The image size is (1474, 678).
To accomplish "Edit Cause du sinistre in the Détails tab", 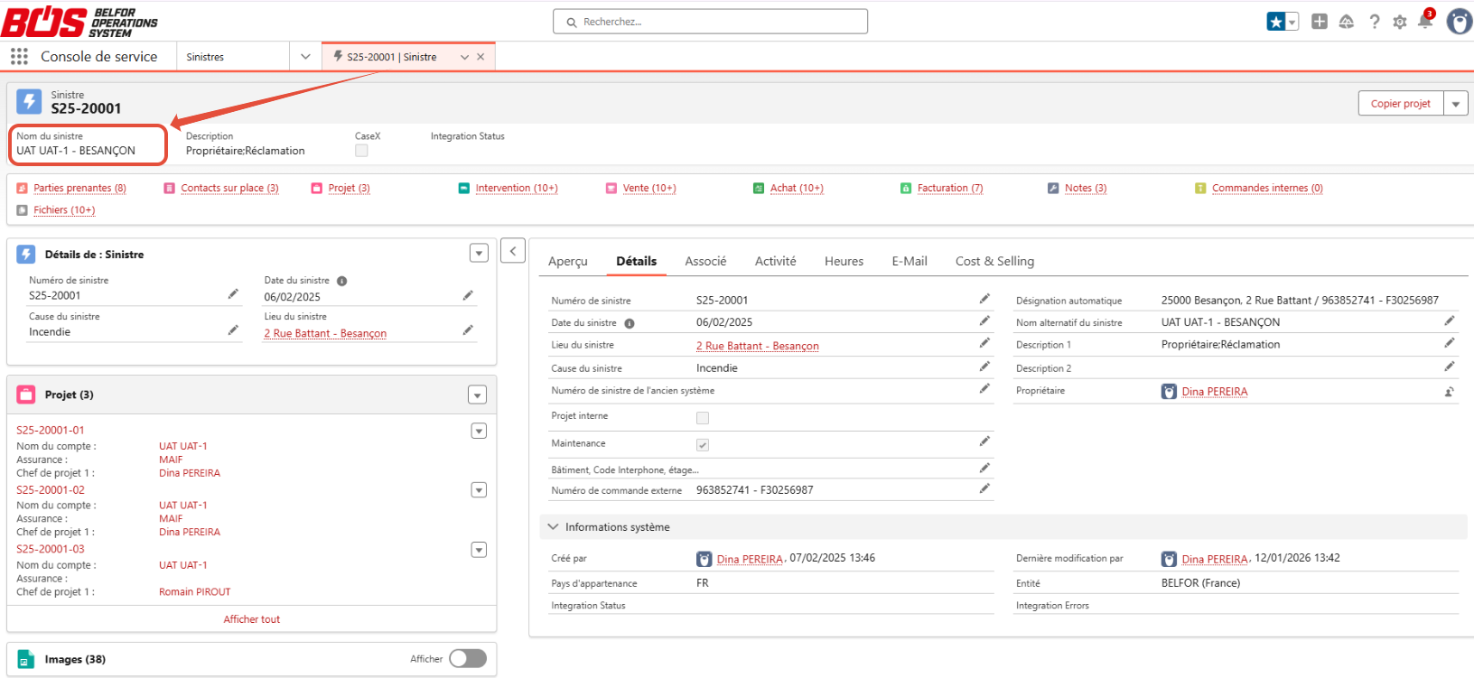I will (x=984, y=367).
